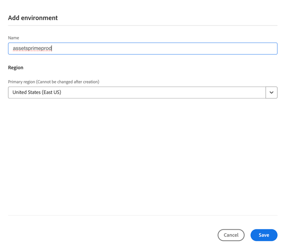The image size is (285, 250).
Task: Save the new environment
Action: 264,235
